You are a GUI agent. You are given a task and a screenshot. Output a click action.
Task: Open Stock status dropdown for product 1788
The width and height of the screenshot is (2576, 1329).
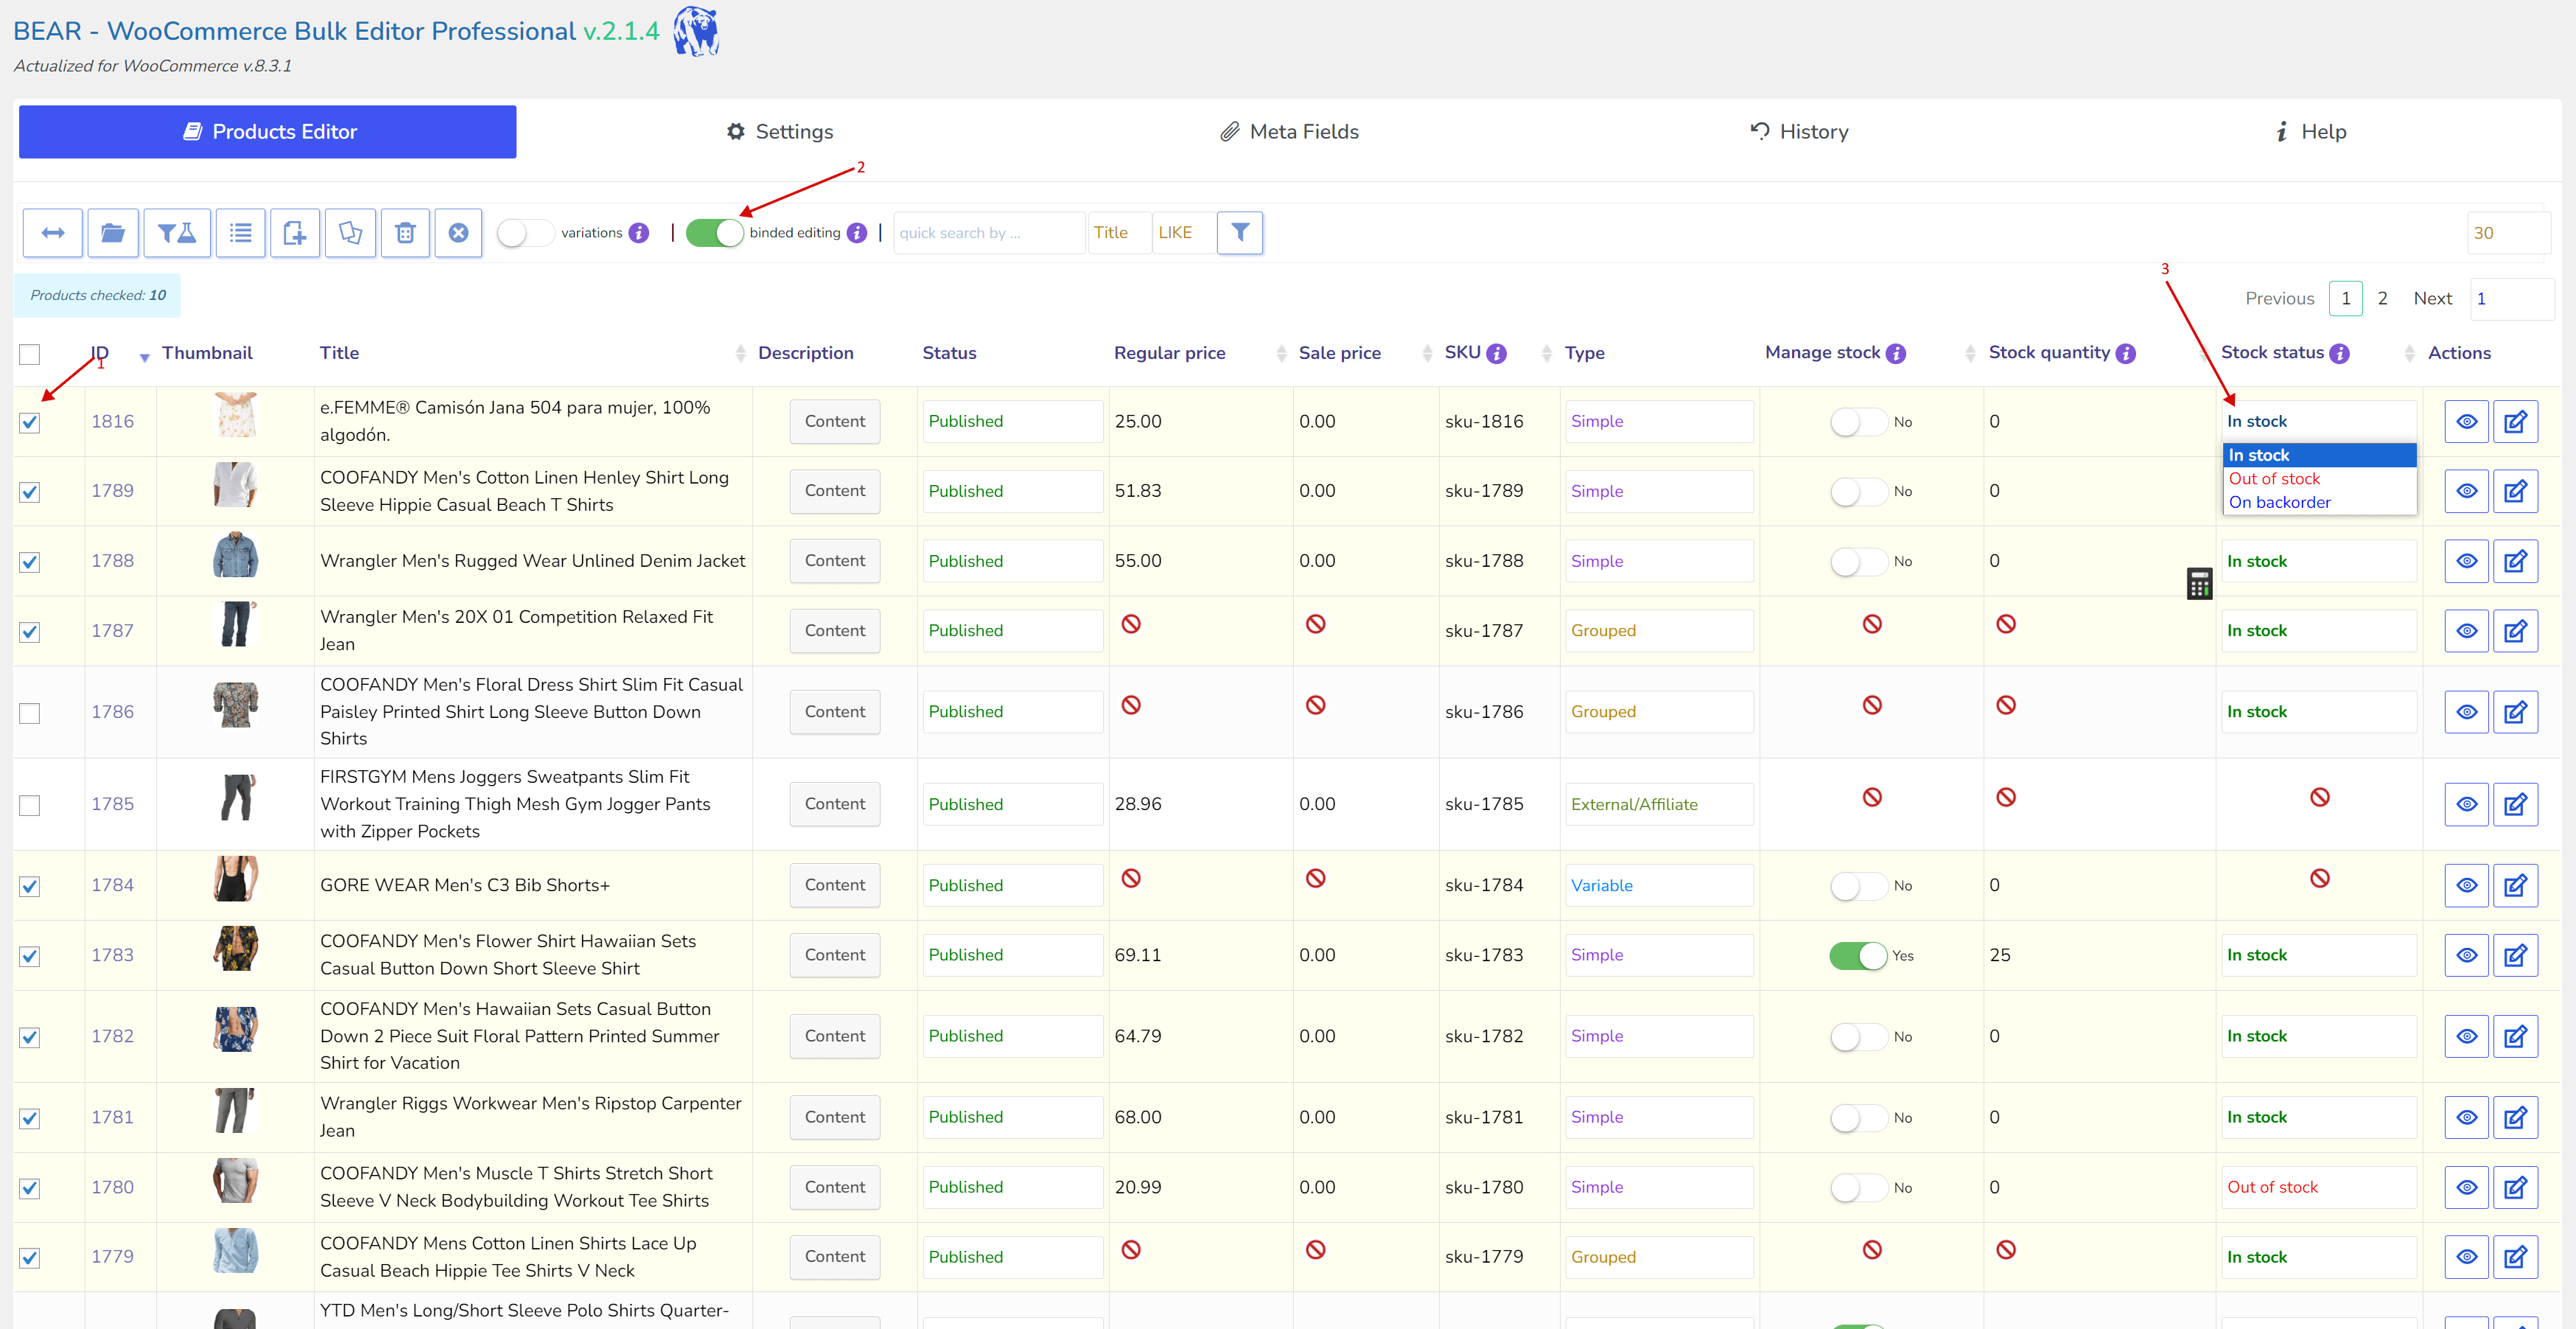tap(2319, 561)
